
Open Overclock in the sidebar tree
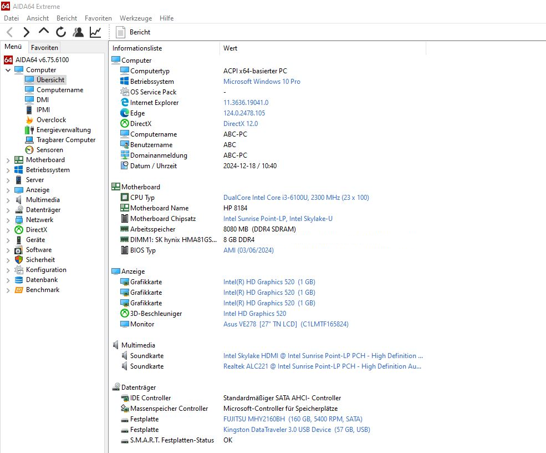[51, 120]
